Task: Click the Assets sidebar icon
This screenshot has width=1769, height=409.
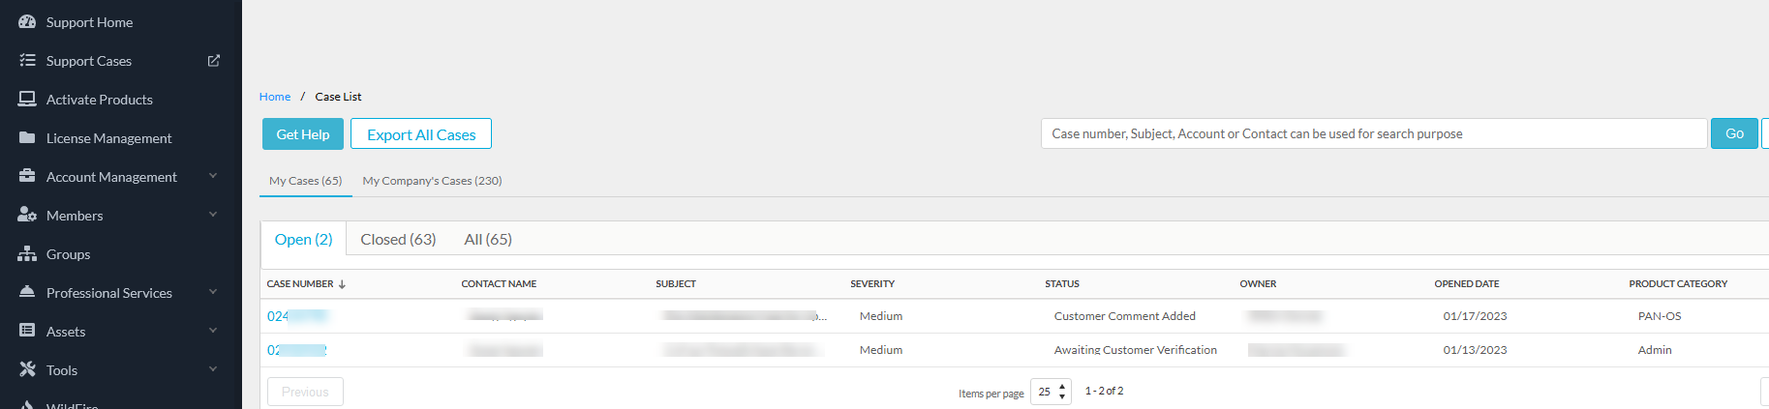Action: point(27,331)
